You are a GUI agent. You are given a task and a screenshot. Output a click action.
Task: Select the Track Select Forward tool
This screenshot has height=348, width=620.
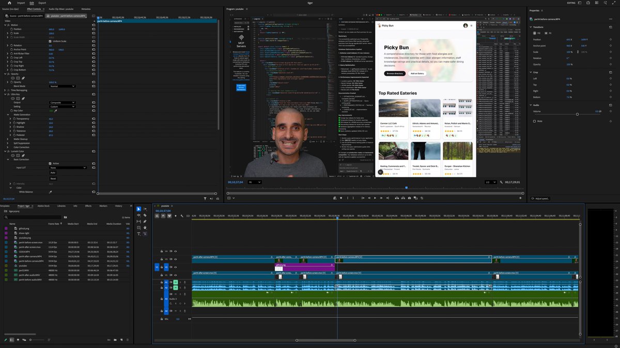click(145, 209)
